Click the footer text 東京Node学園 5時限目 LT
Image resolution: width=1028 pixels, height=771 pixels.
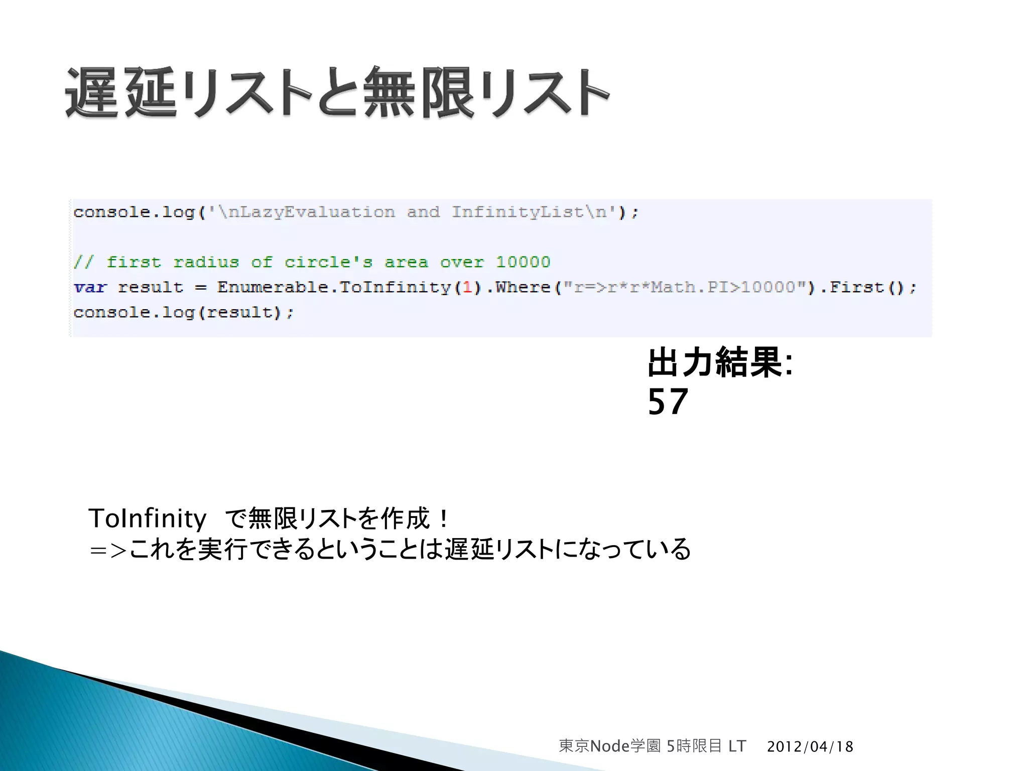point(653,746)
